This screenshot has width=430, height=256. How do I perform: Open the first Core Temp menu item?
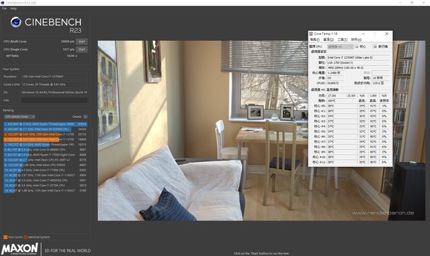[314, 40]
